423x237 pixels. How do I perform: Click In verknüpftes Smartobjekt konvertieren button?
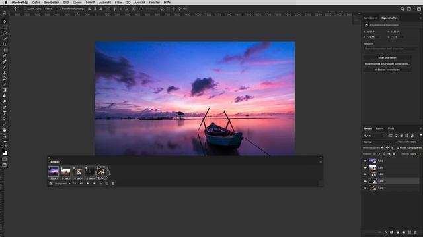[387, 64]
